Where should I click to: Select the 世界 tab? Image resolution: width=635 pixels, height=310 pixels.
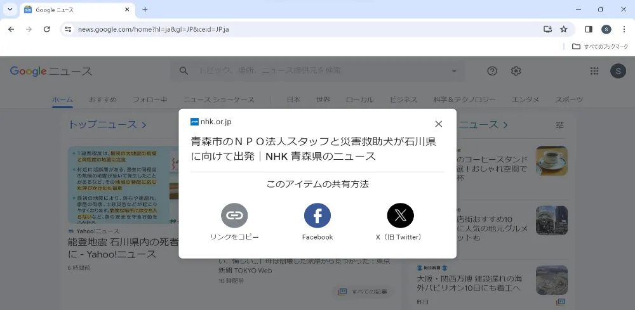(323, 100)
